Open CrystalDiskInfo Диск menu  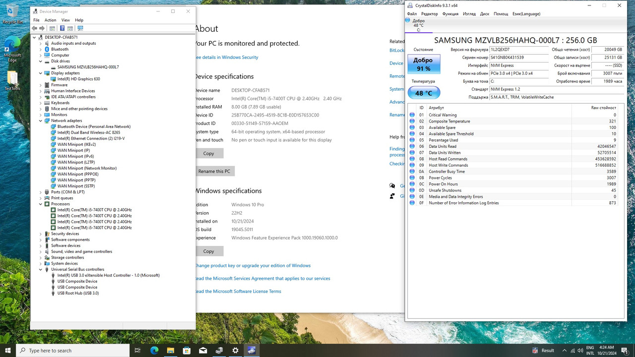pos(485,14)
